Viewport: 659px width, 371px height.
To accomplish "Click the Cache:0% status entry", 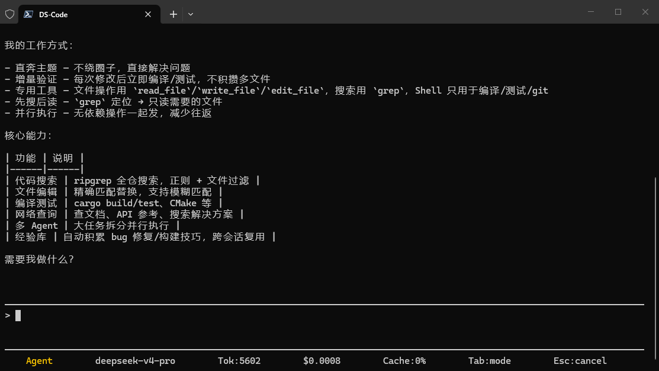I will click(x=404, y=361).
